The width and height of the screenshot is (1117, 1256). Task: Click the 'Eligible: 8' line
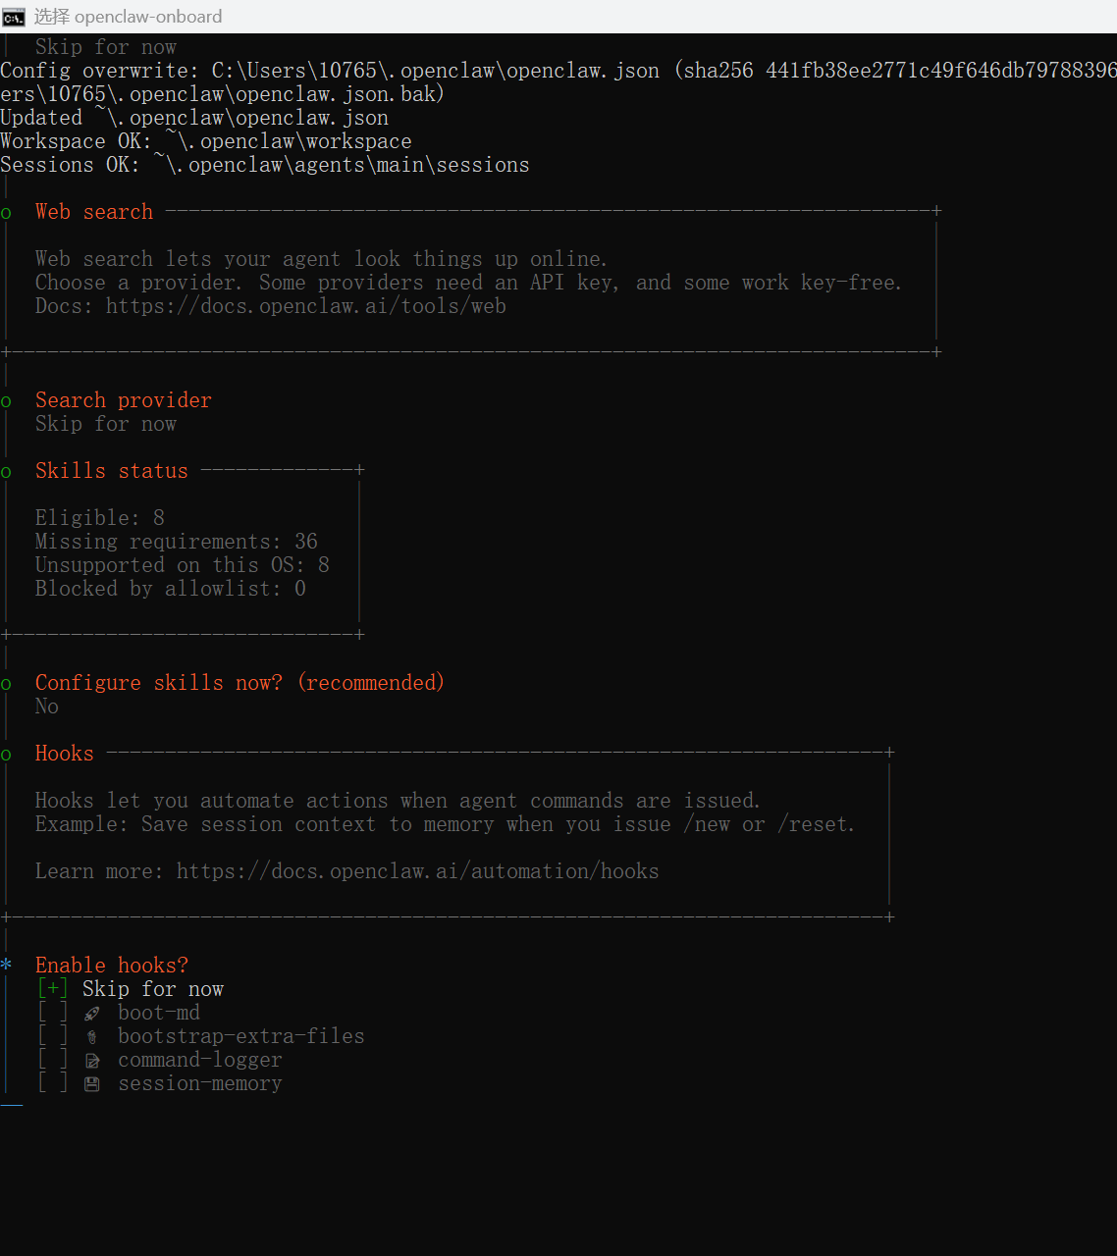tap(100, 518)
